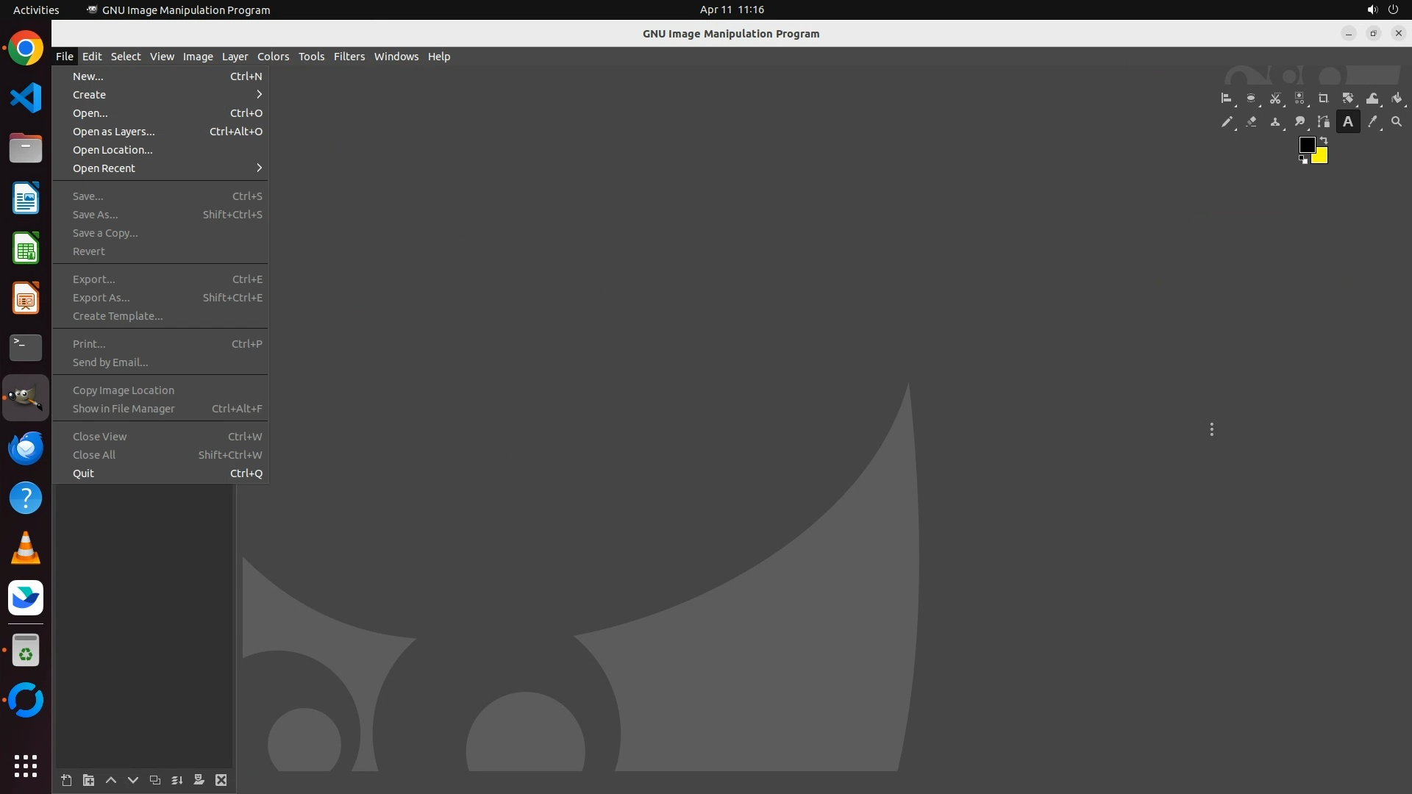Click the three-dot dock handle

click(1211, 429)
